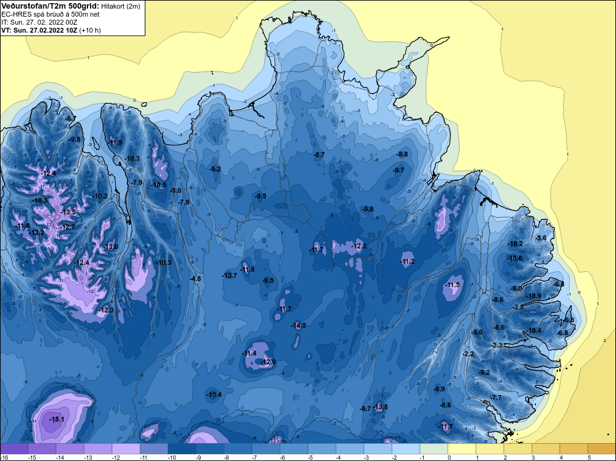This screenshot has width=616, height=461.
Task: Click the -8.0 temperature value
Action: 176,190
